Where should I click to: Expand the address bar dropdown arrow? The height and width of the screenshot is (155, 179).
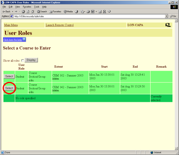click(166, 16)
